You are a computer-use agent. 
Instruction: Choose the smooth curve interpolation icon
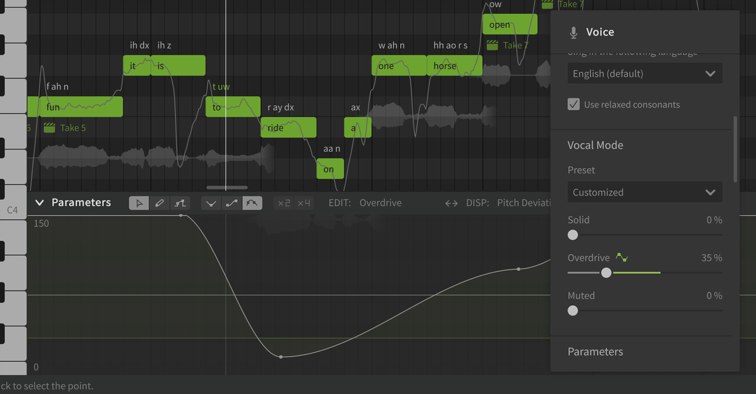(x=252, y=203)
